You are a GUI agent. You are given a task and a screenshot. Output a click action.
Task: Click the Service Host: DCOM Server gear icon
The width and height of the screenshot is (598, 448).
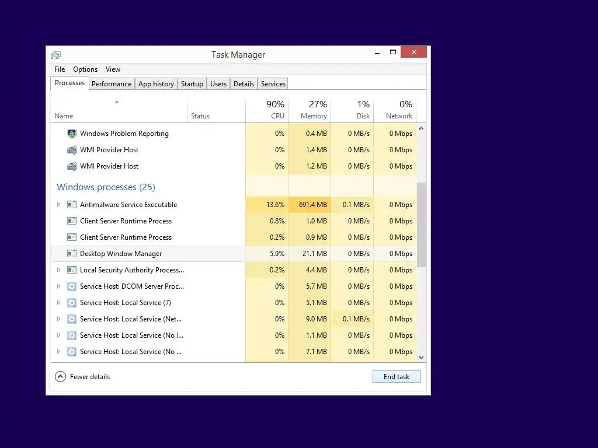(72, 286)
